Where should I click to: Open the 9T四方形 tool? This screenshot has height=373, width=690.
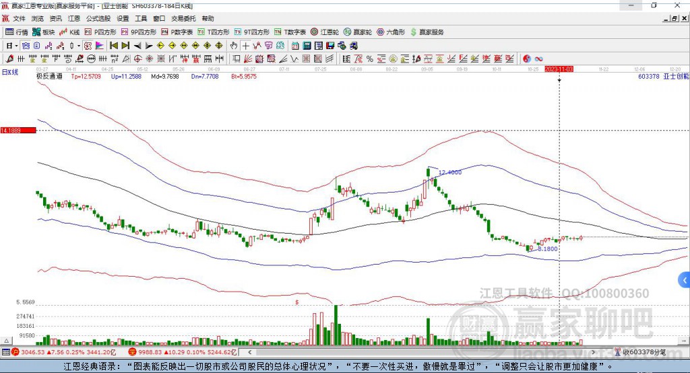(x=252, y=32)
